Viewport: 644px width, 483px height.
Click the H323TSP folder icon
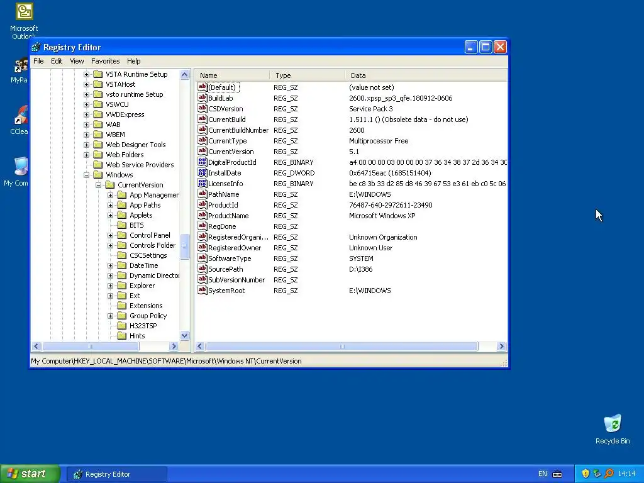[121, 326]
